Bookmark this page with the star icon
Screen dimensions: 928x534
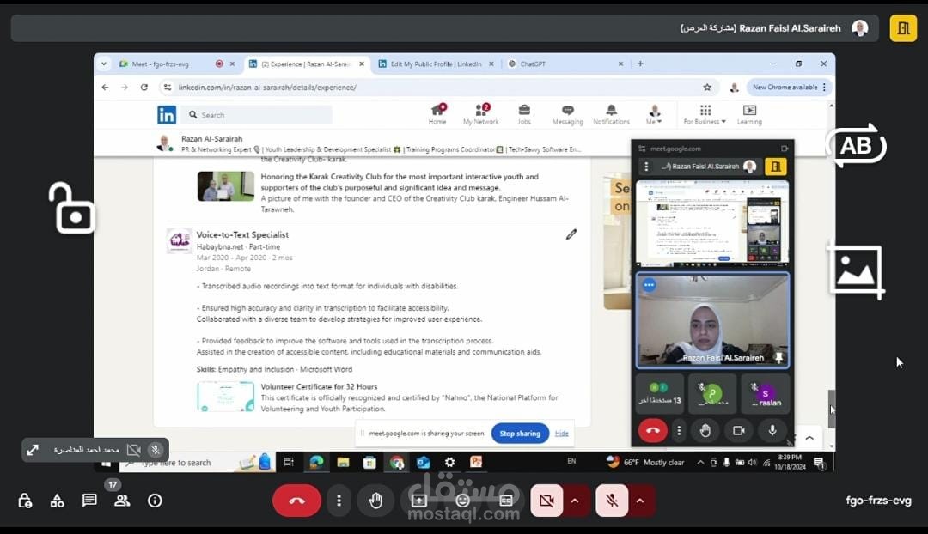(x=707, y=87)
